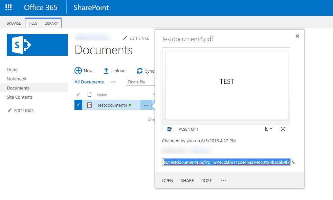Viewport: 333px width, 200px height.
Task: Click in the Find a file search box
Action: 140,82
